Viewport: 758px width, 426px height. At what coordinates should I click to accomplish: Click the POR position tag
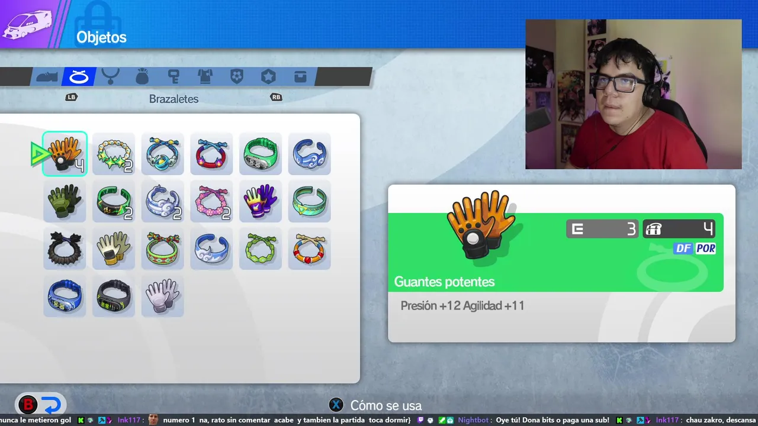tap(705, 248)
